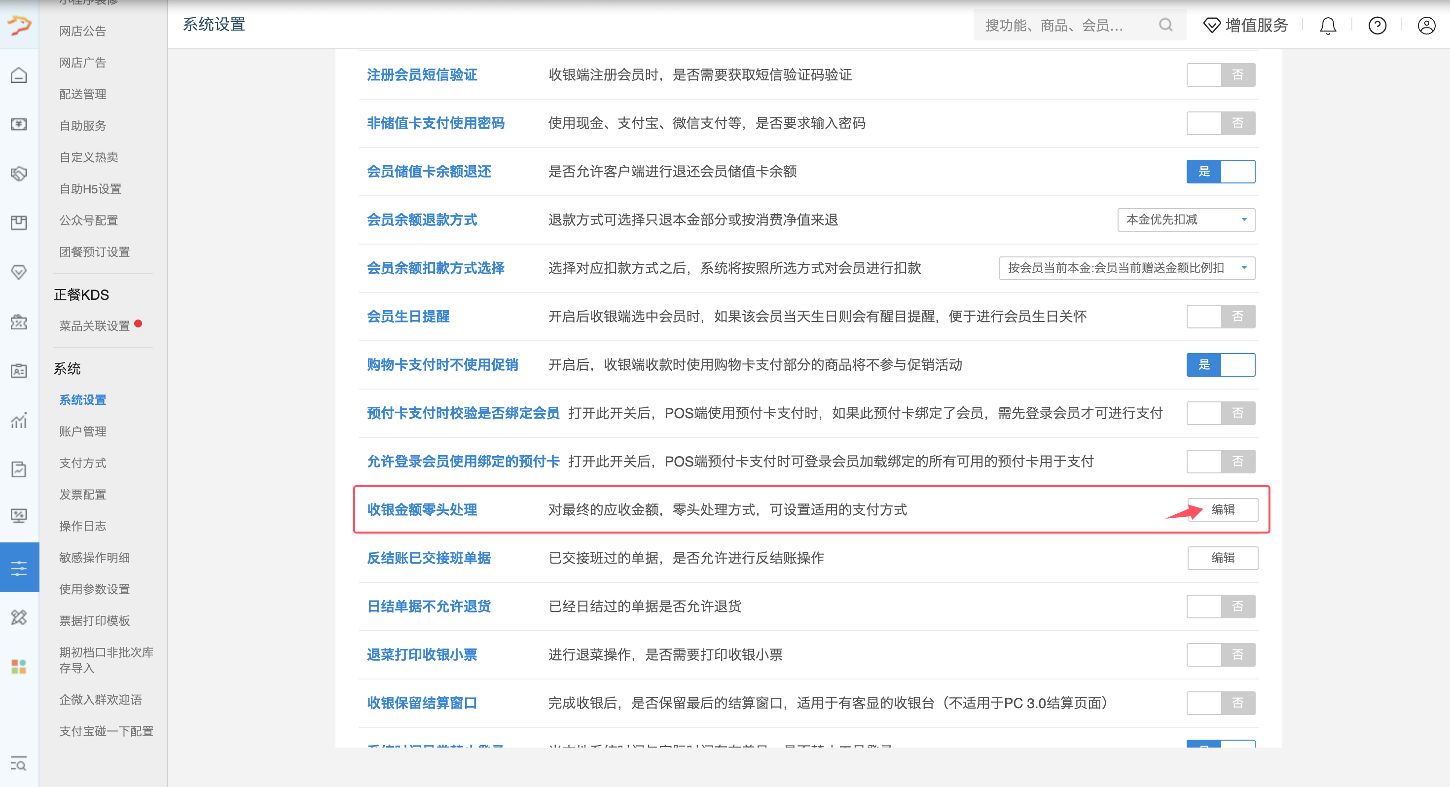1450x787 pixels.
Task: Click the magnifier icon in the search box
Action: [x=1166, y=25]
